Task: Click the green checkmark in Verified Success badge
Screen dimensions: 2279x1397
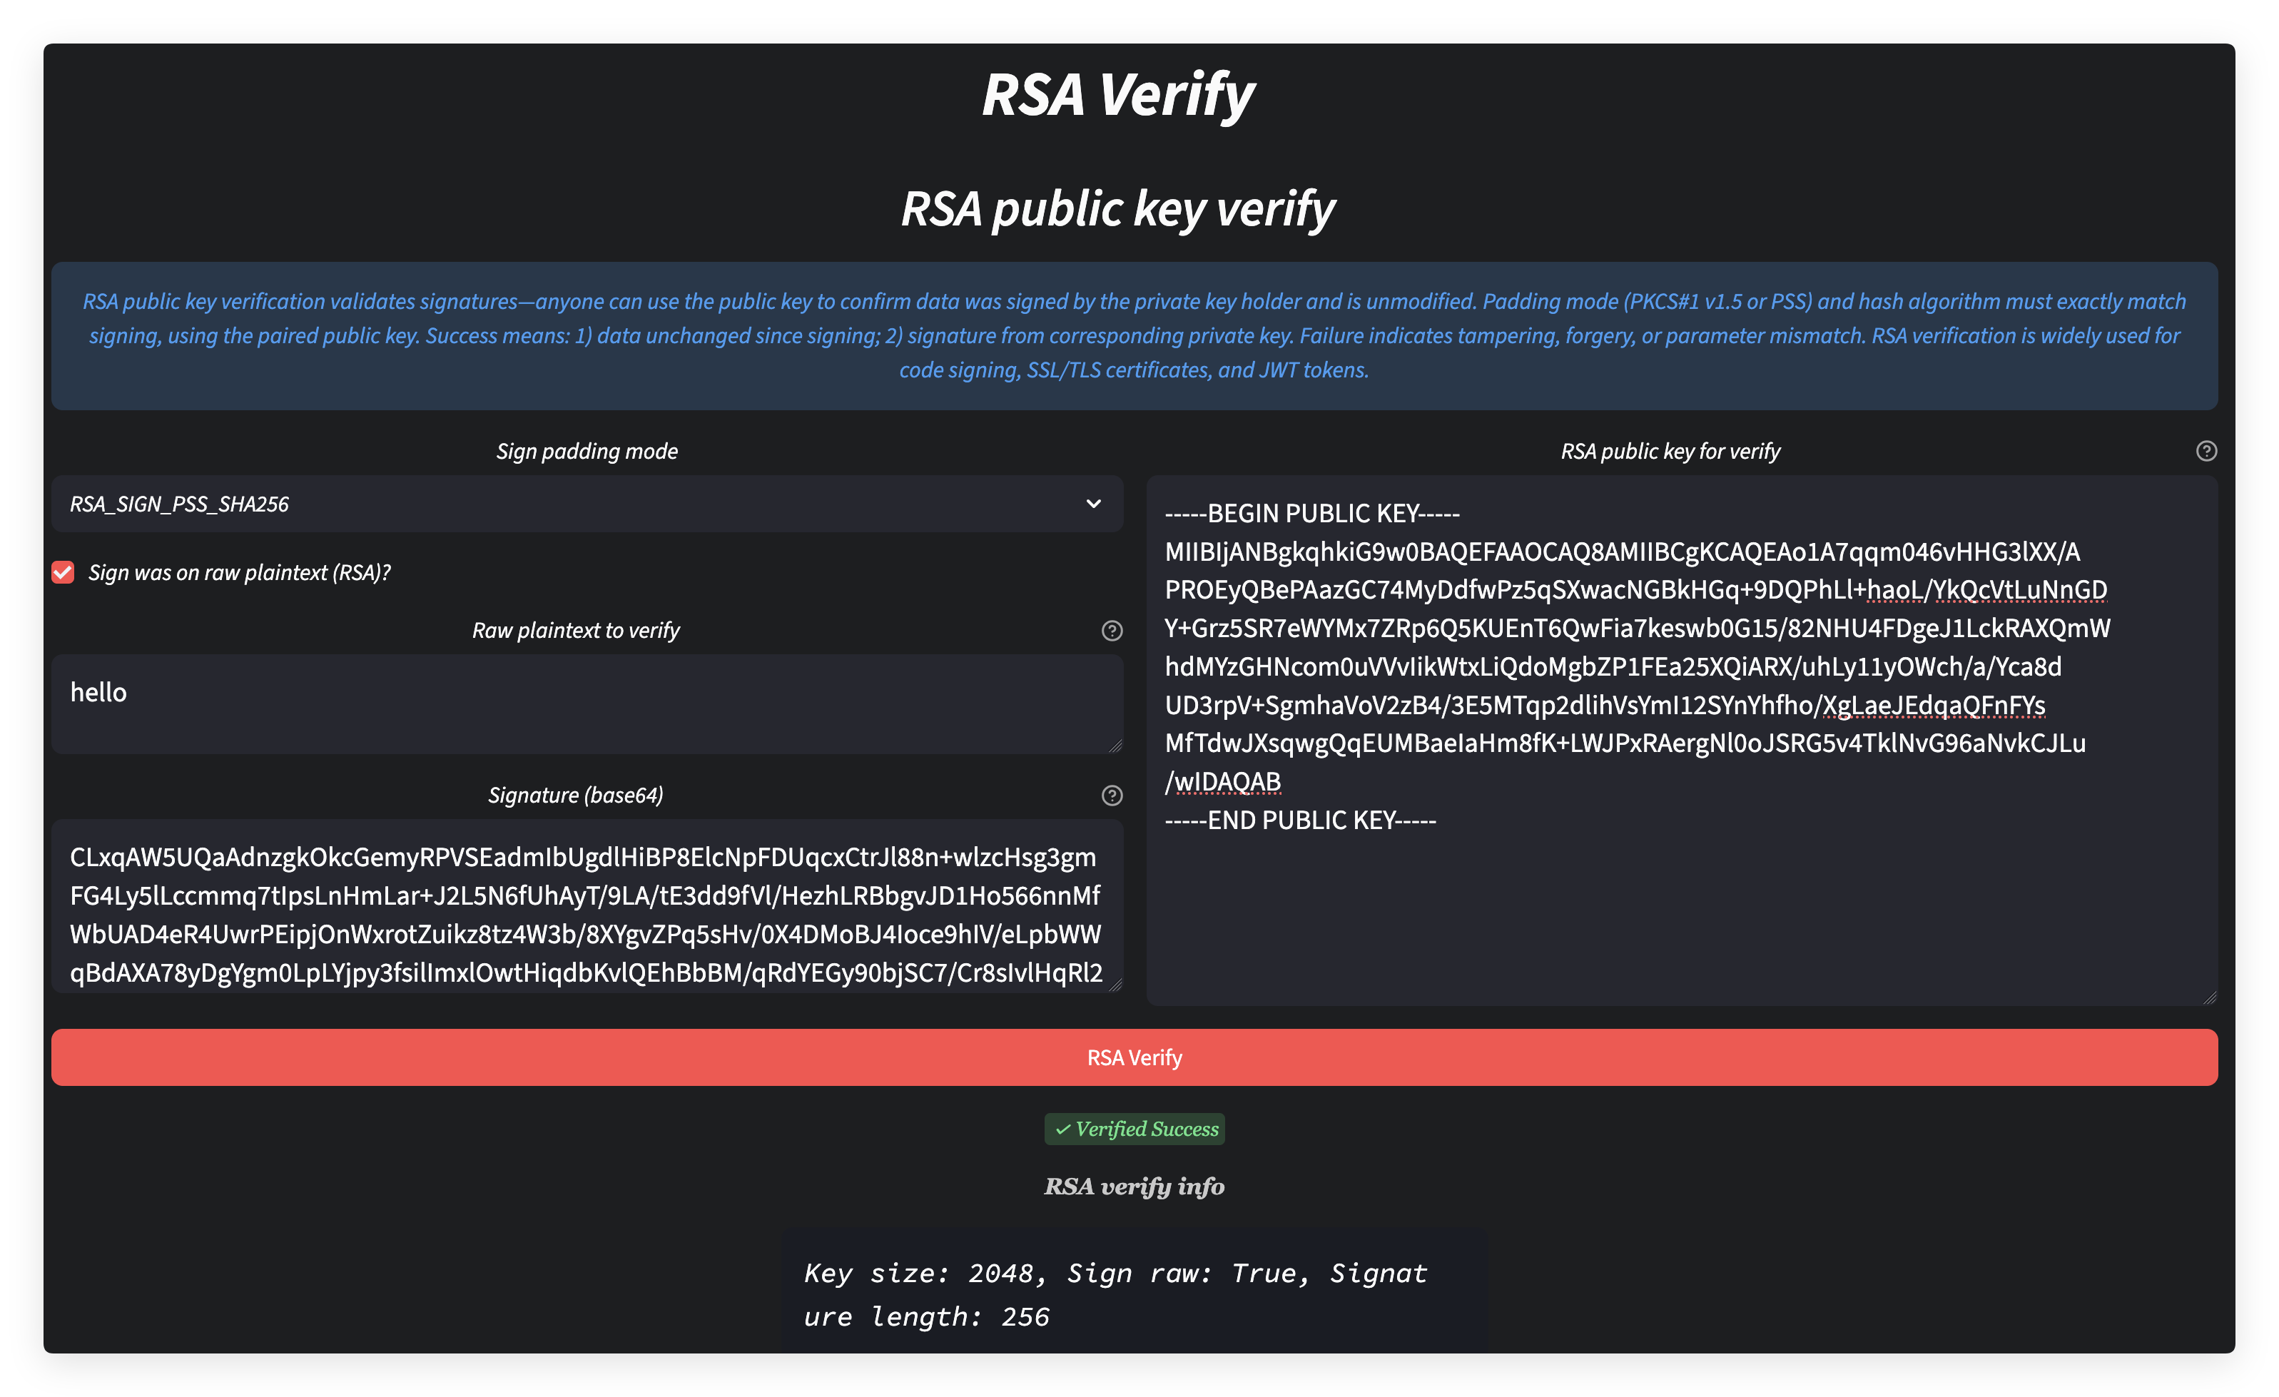Action: pyautogui.click(x=1062, y=1129)
